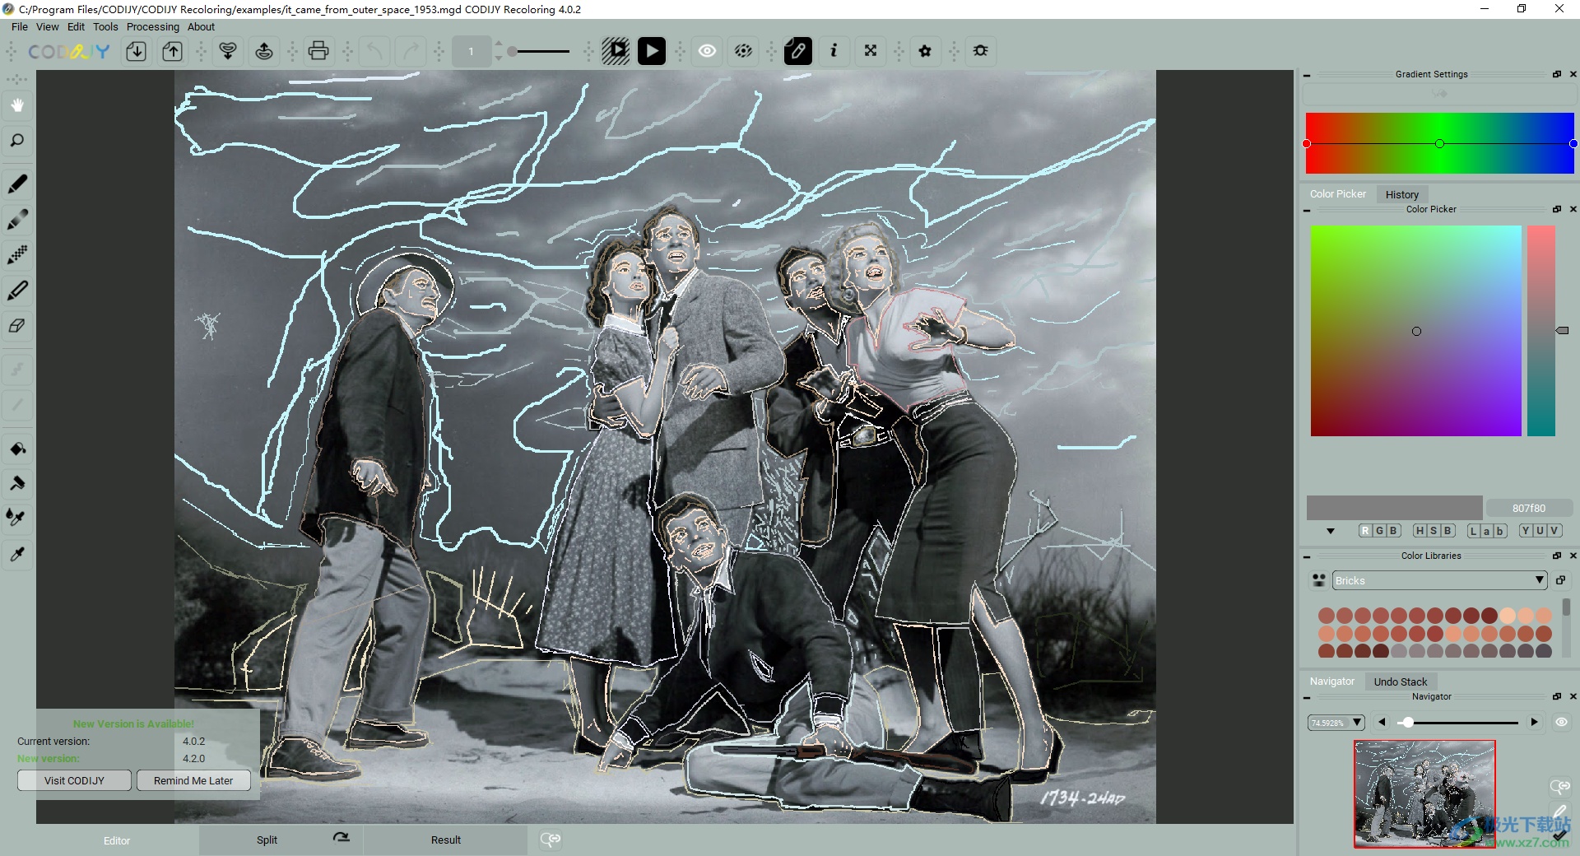
Task: Pick the gradient pen tool
Action: [17, 220]
